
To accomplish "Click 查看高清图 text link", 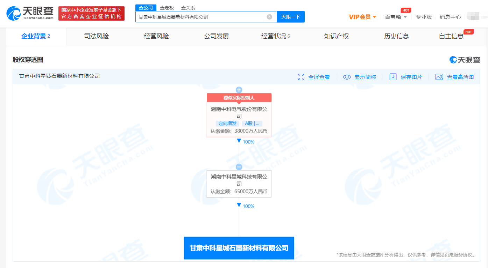I will [x=460, y=77].
